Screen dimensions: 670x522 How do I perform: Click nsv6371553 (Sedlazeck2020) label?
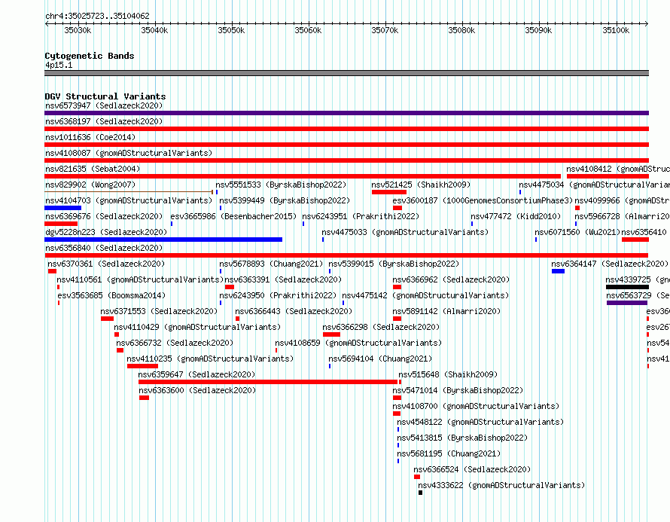pos(159,311)
